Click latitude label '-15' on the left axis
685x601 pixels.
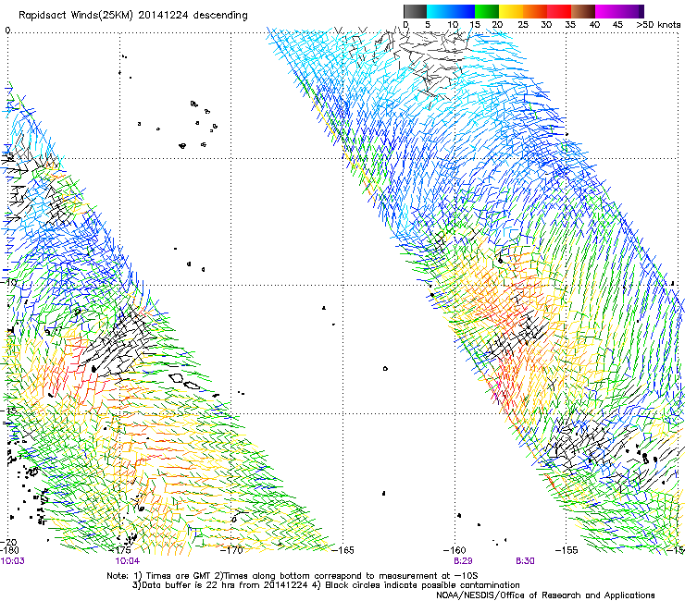(x=9, y=411)
